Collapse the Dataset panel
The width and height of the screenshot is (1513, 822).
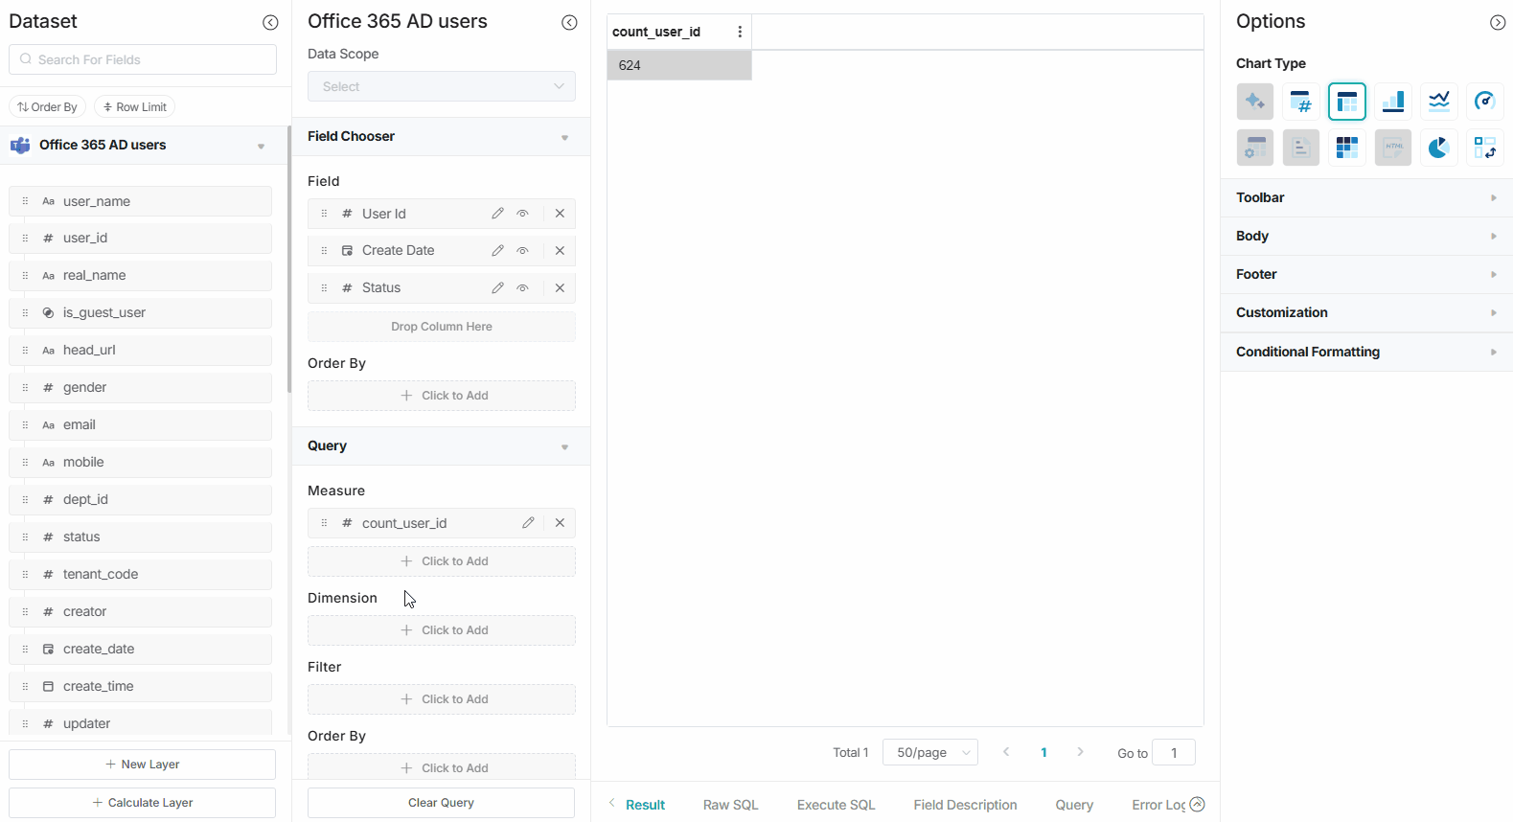tap(270, 22)
